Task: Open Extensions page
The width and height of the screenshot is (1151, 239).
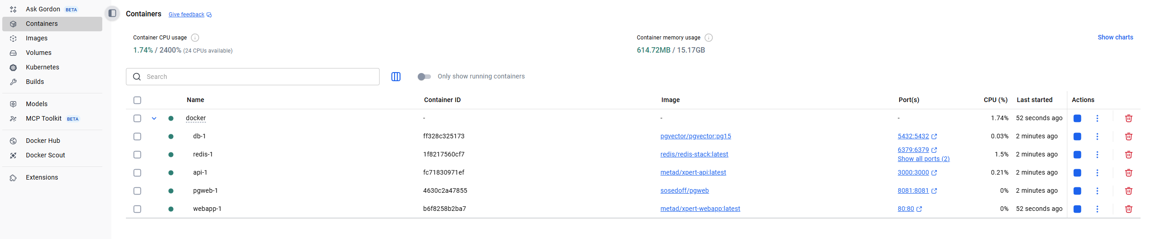Action: (52, 177)
